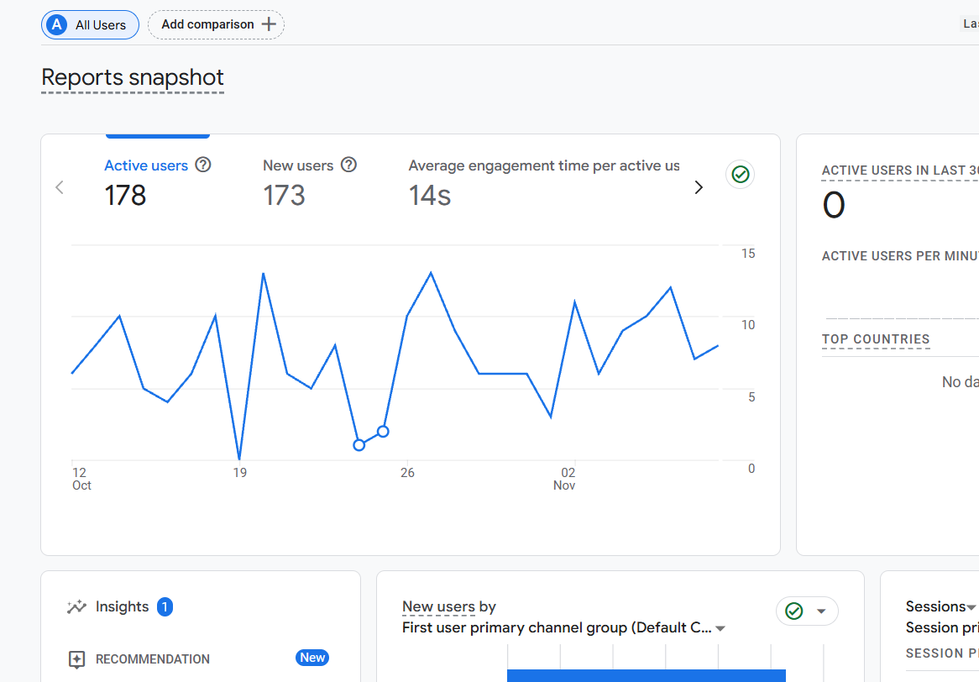Click the Insights heading
Screen dimensions: 979x682
[122, 606]
